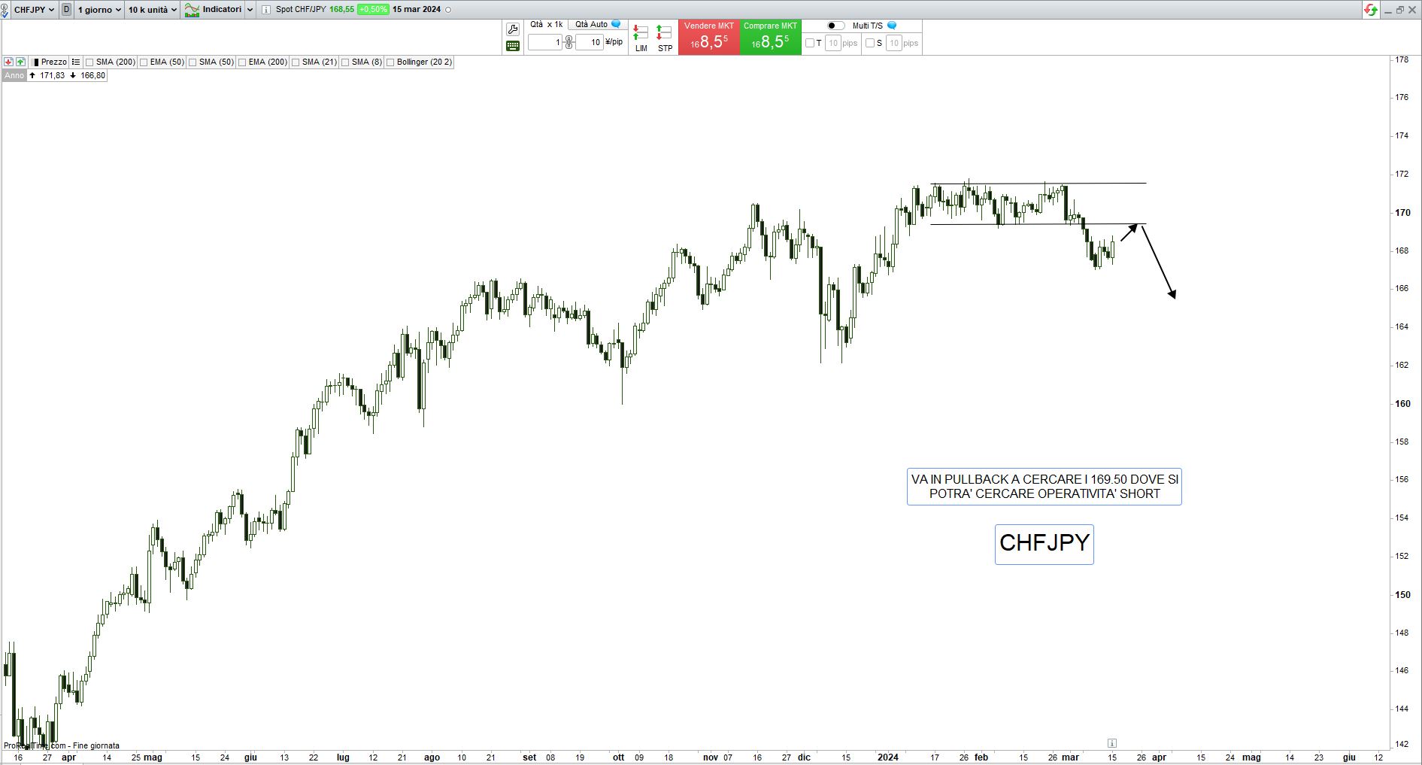1422x765 pixels.
Task: Enable the T target checkbox
Action: coord(810,44)
